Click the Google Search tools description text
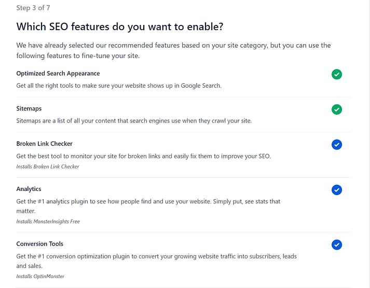Image resolution: width=370 pixels, height=288 pixels. click(119, 86)
